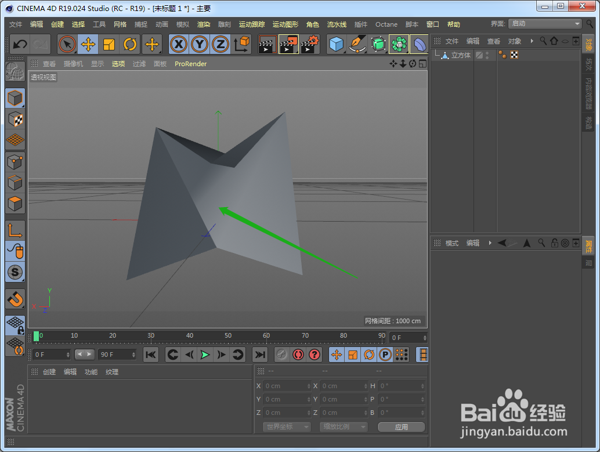Open the viewport 摄像机 menu
Viewport: 600px width, 452px height.
(x=73, y=63)
